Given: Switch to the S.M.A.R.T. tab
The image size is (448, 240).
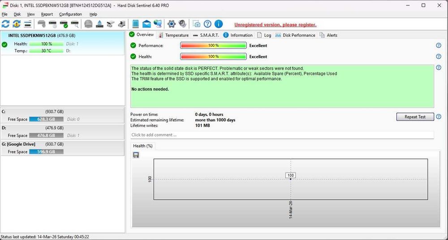Looking at the screenshot, I should click(206, 35).
